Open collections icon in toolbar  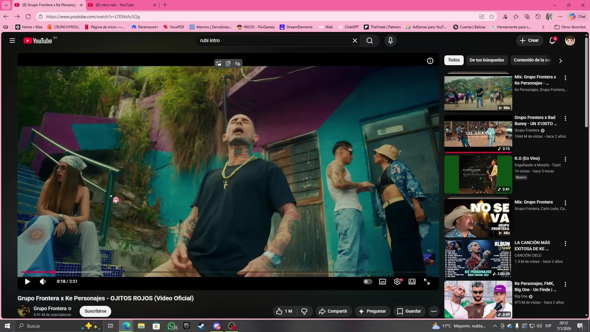pyautogui.click(x=527, y=17)
